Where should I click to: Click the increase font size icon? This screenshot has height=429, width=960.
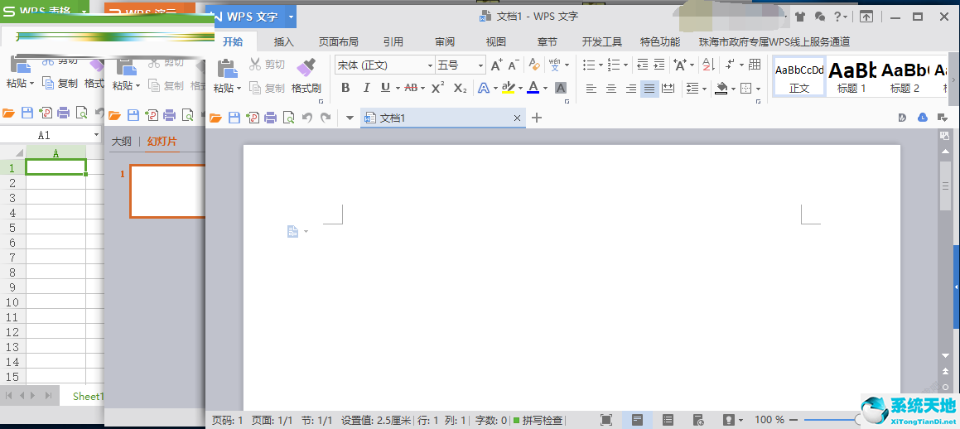pyautogui.click(x=496, y=65)
